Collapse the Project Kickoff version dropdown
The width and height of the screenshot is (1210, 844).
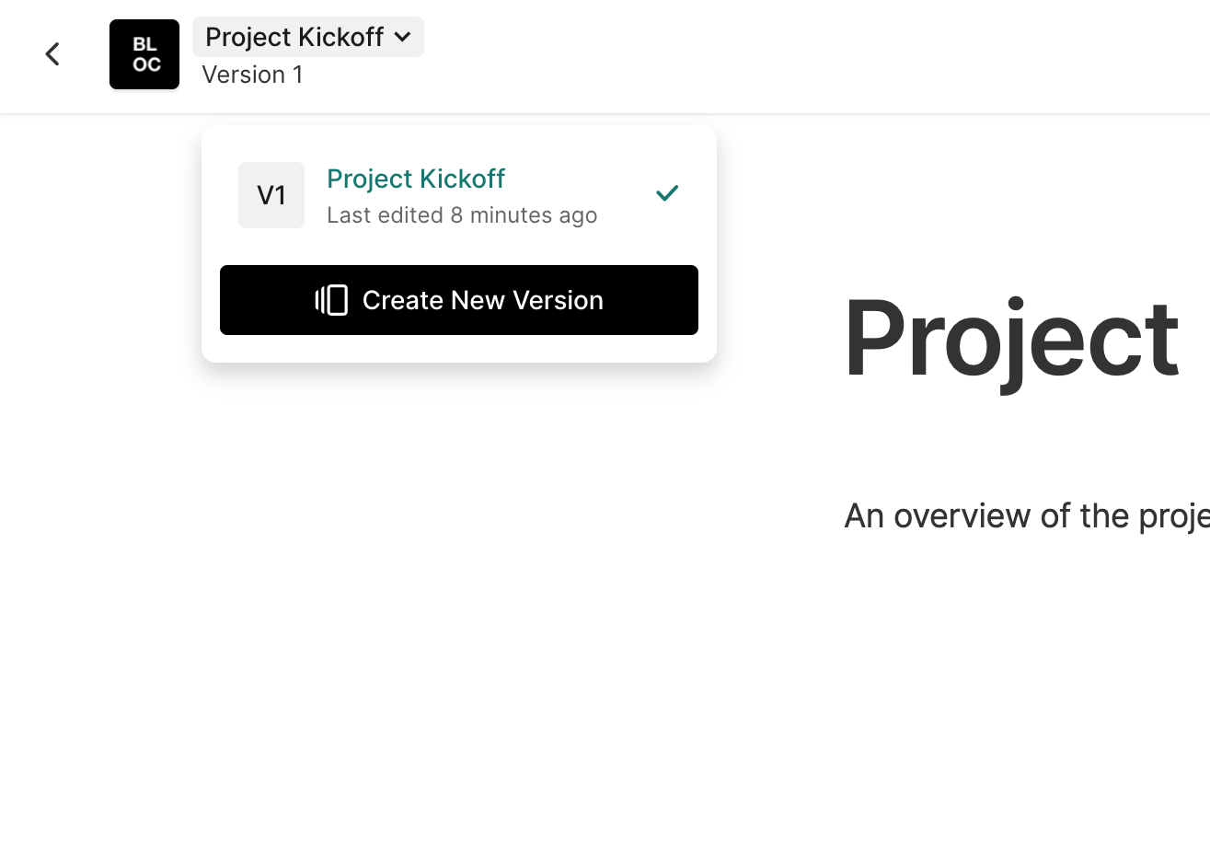pos(307,37)
